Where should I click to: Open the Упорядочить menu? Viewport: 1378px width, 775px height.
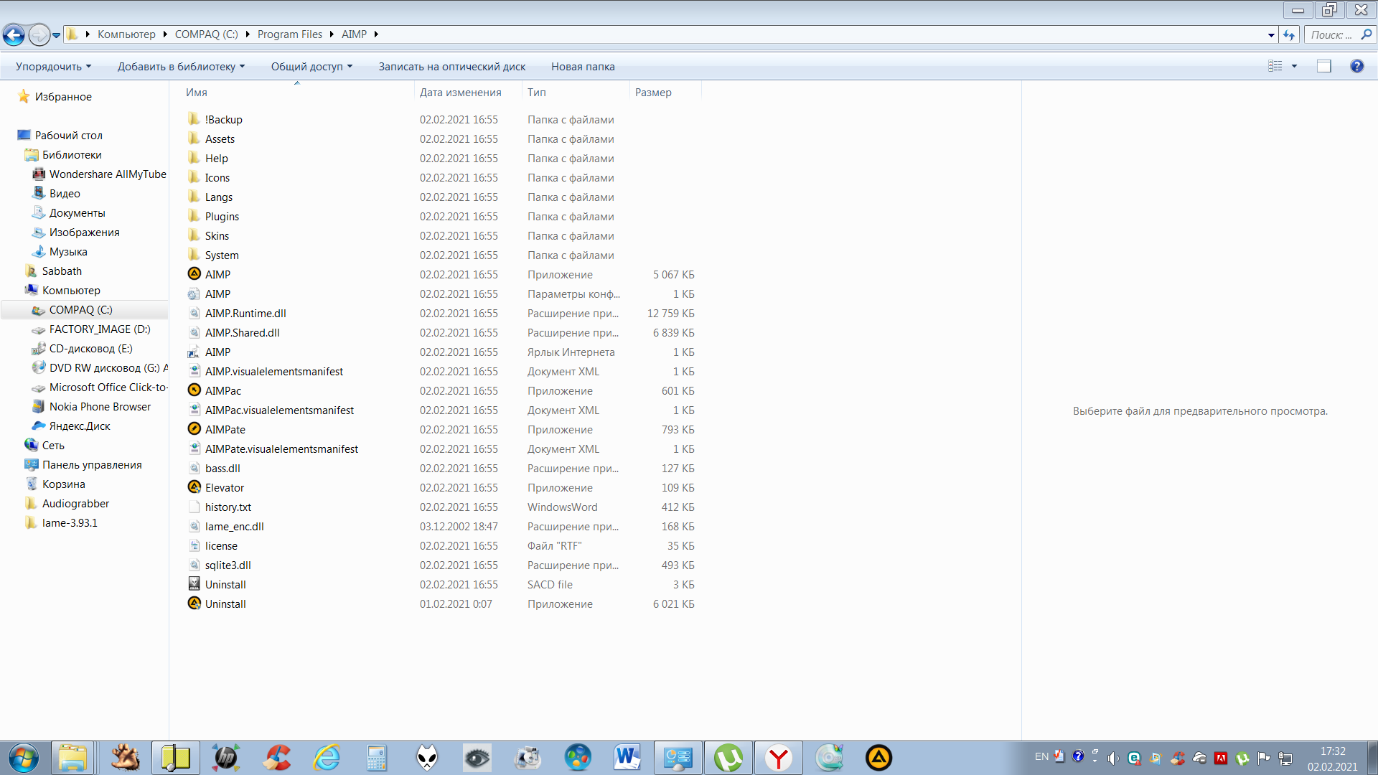pyautogui.click(x=53, y=66)
